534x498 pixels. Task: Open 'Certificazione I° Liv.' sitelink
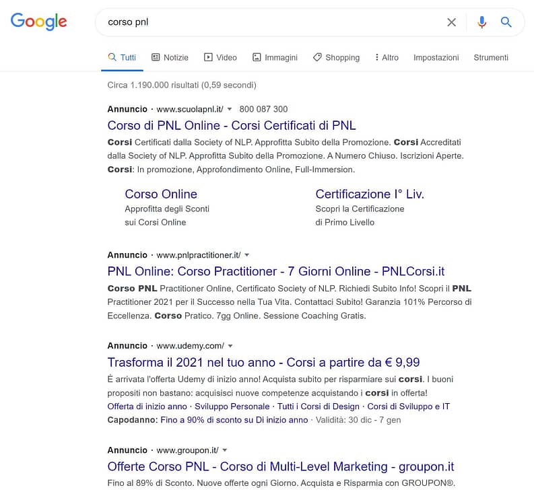click(x=370, y=194)
